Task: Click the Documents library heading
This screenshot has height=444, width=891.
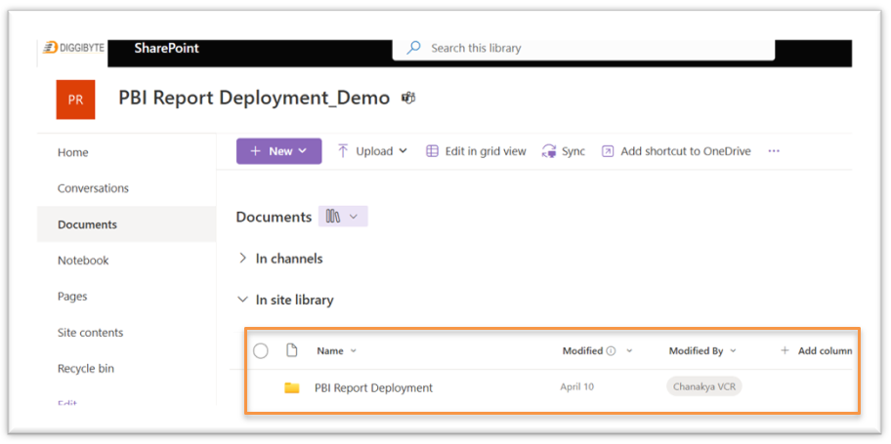Action: [x=274, y=217]
